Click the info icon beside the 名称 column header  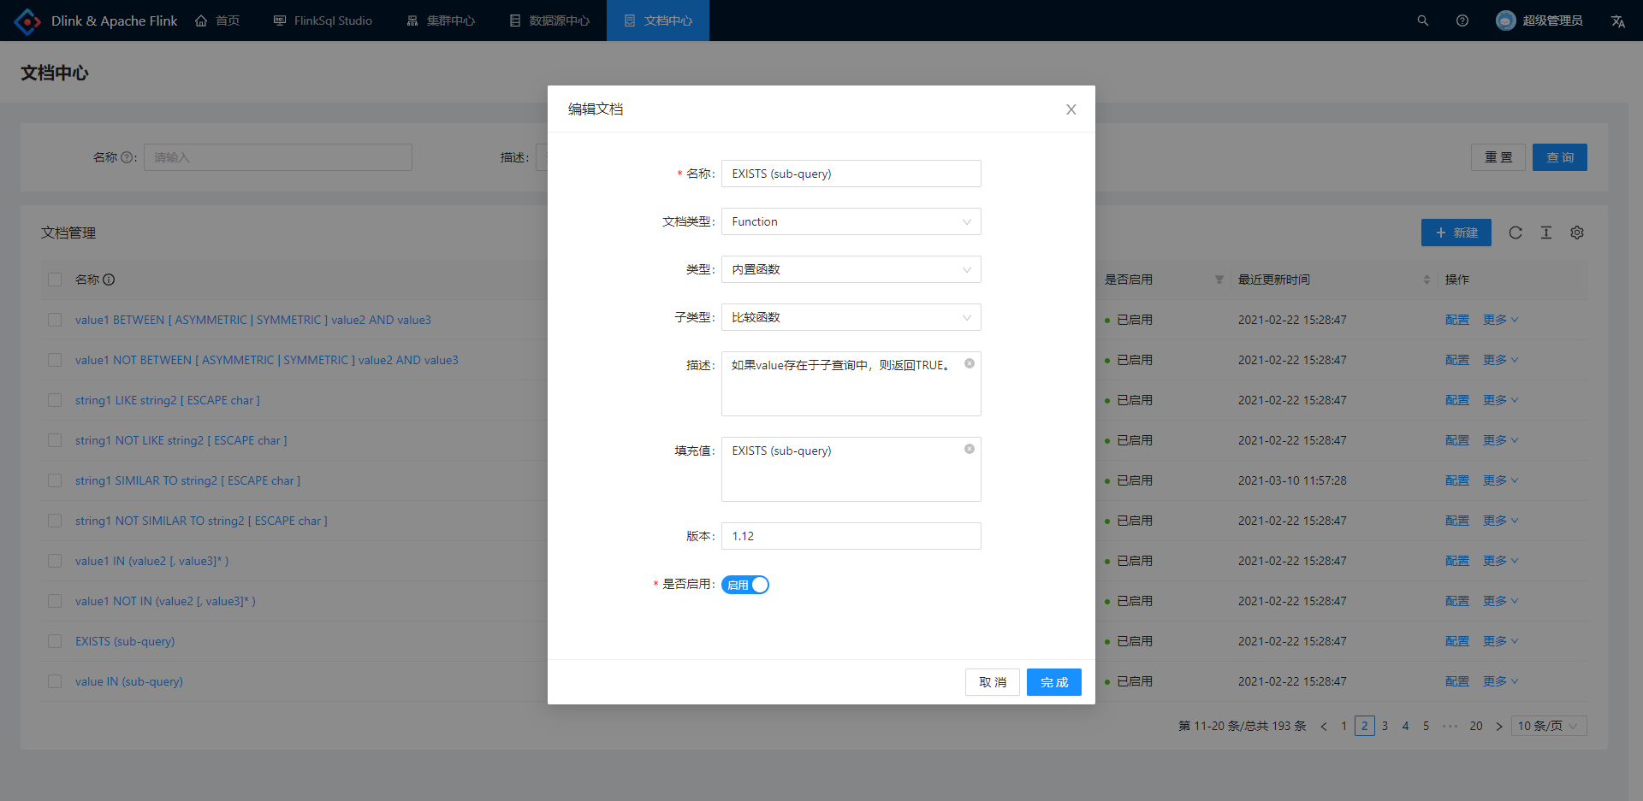pos(109,280)
